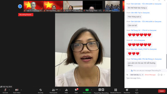
Task: Click the six hearts message from Thể Dung Chí
Action: pyautogui.click(x=140, y=35)
